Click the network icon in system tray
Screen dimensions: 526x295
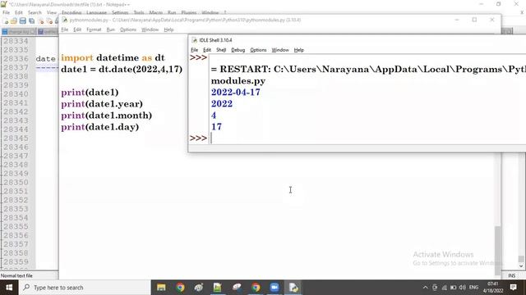[x=444, y=288]
